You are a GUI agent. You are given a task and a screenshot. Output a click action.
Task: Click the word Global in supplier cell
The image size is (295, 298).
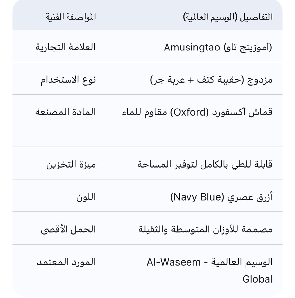pos(257,279)
